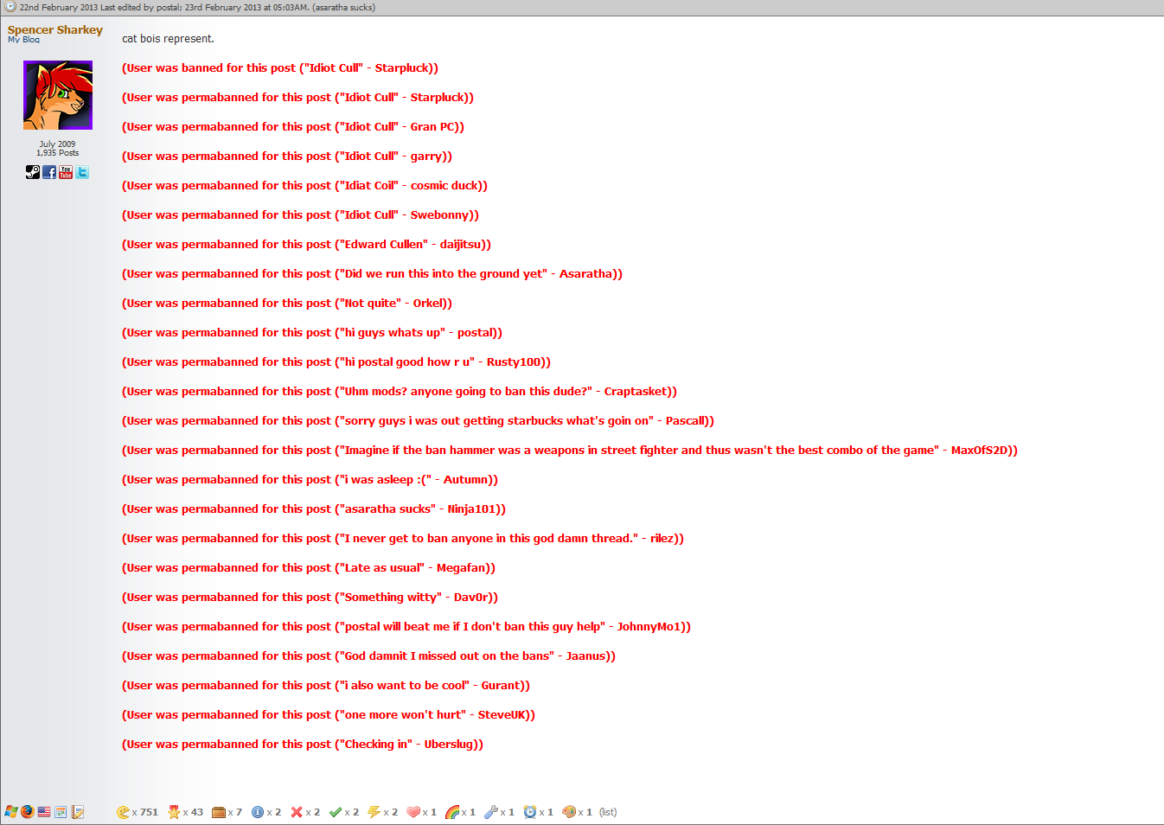
Task: Click the '1,935 Posts' count text
Action: (57, 153)
